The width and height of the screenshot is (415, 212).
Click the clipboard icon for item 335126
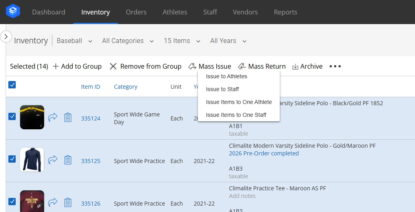pyautogui.click(x=68, y=202)
